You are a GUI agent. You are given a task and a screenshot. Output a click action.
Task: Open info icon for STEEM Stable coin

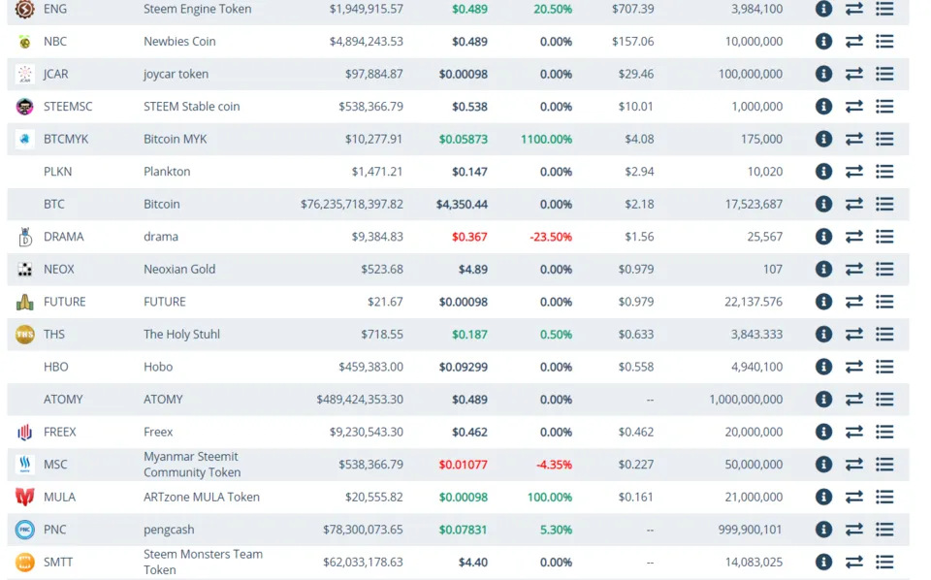(x=823, y=107)
